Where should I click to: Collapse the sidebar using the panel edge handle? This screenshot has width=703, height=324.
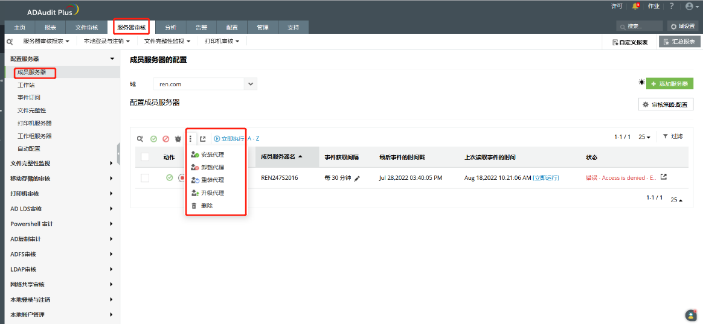click(119, 154)
